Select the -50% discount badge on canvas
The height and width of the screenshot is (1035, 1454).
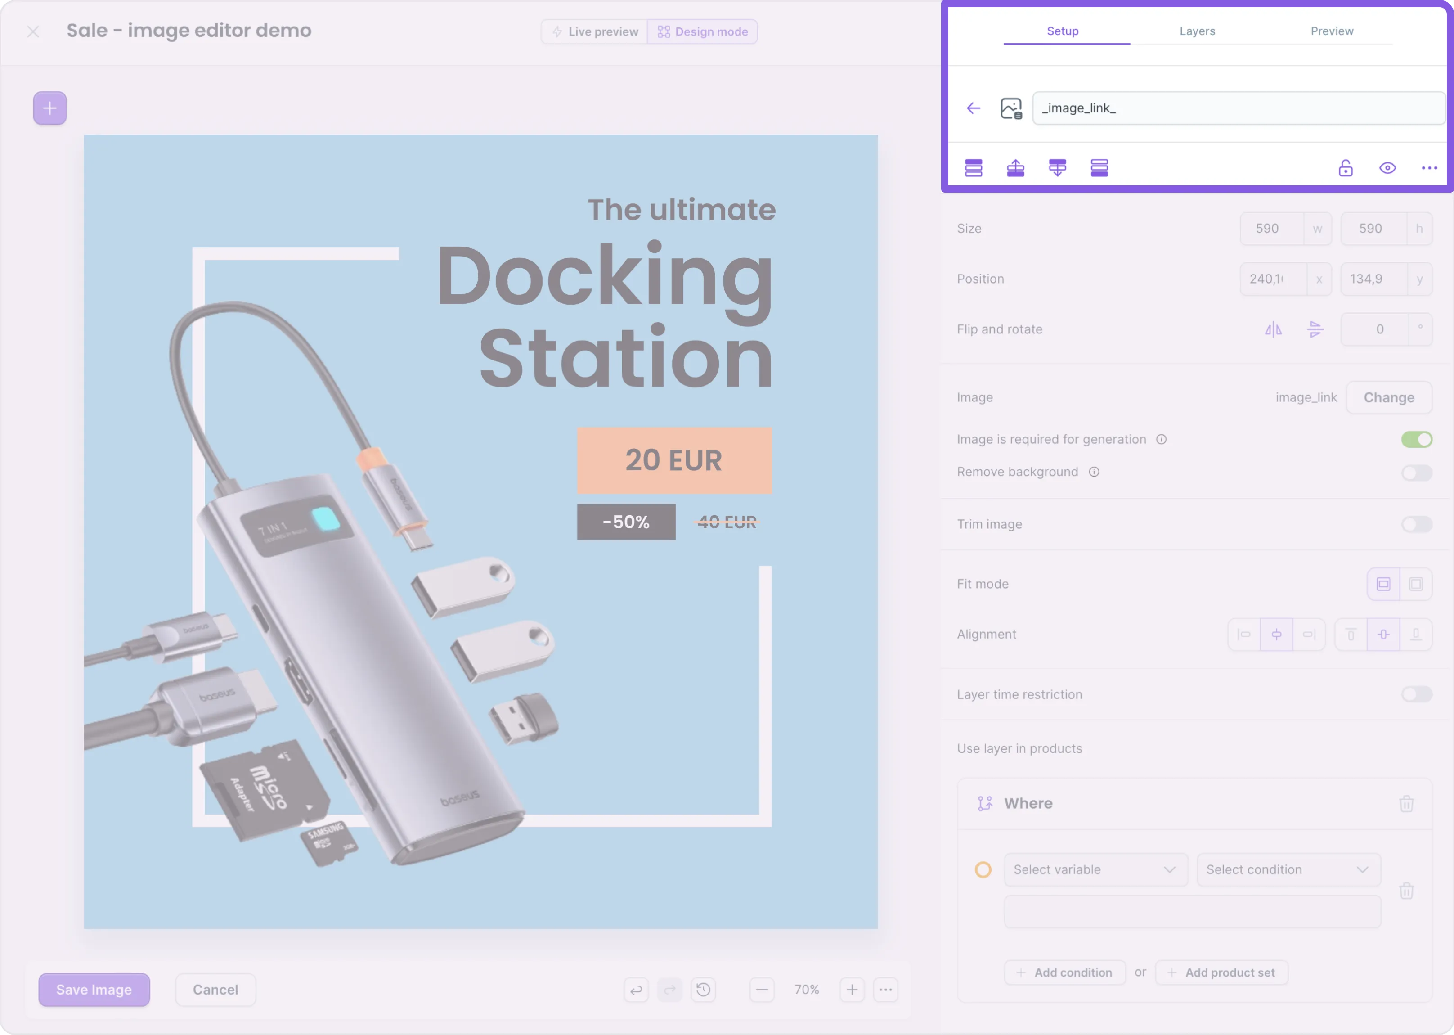point(626,522)
